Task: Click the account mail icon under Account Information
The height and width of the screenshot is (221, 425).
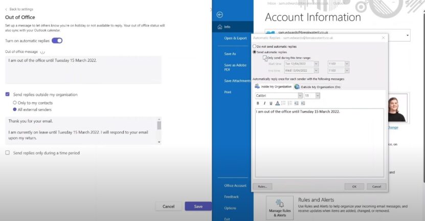Action: point(271,33)
